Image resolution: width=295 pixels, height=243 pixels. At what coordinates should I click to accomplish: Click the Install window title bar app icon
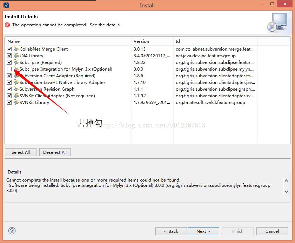point(6,5)
